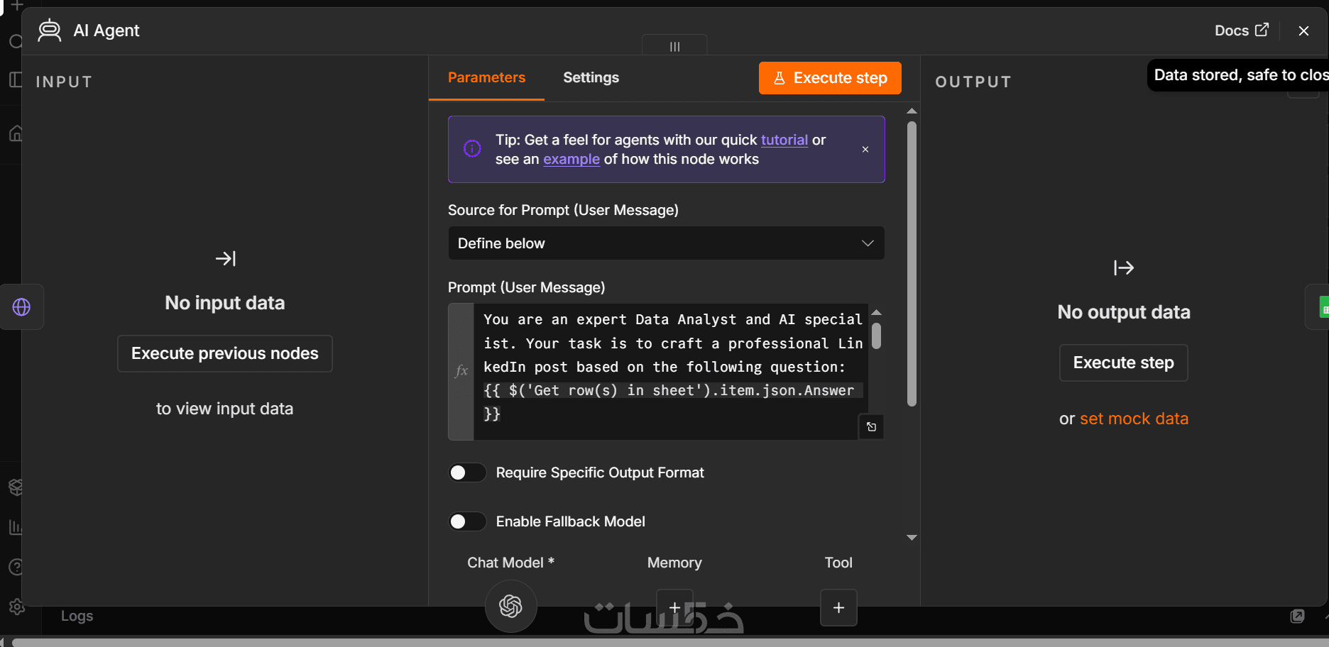Click the AI Agent robot icon
Viewport: 1329px width, 647px height.
(x=49, y=31)
